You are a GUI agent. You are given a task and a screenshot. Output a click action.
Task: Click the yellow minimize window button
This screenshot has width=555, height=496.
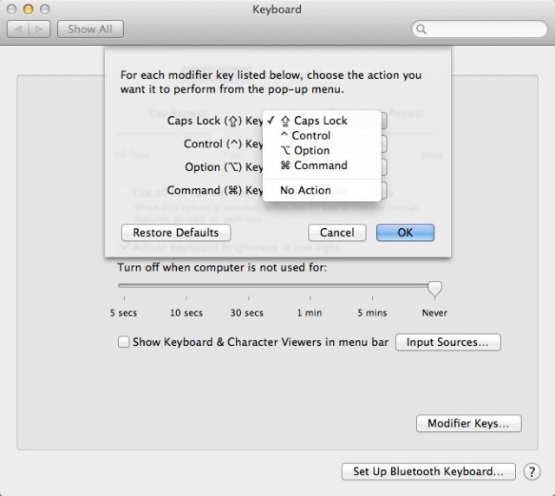point(28,10)
